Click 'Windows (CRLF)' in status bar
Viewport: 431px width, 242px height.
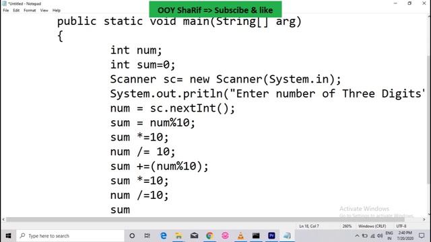372,226
